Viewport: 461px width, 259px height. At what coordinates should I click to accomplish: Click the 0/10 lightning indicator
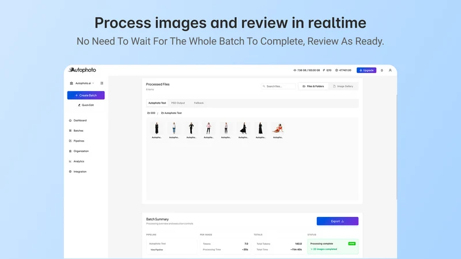[x=327, y=70]
